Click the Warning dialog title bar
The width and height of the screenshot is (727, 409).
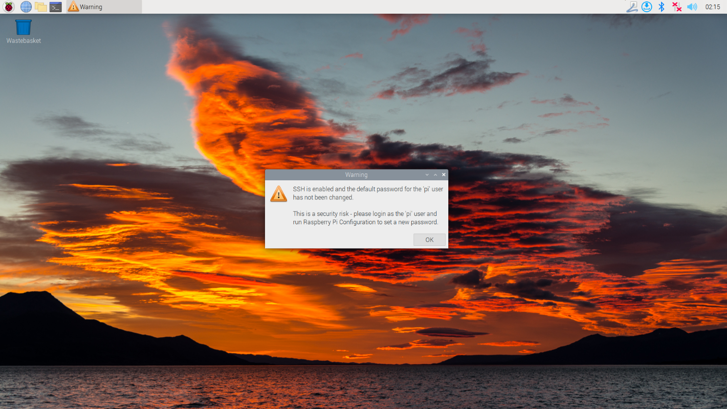(x=356, y=175)
